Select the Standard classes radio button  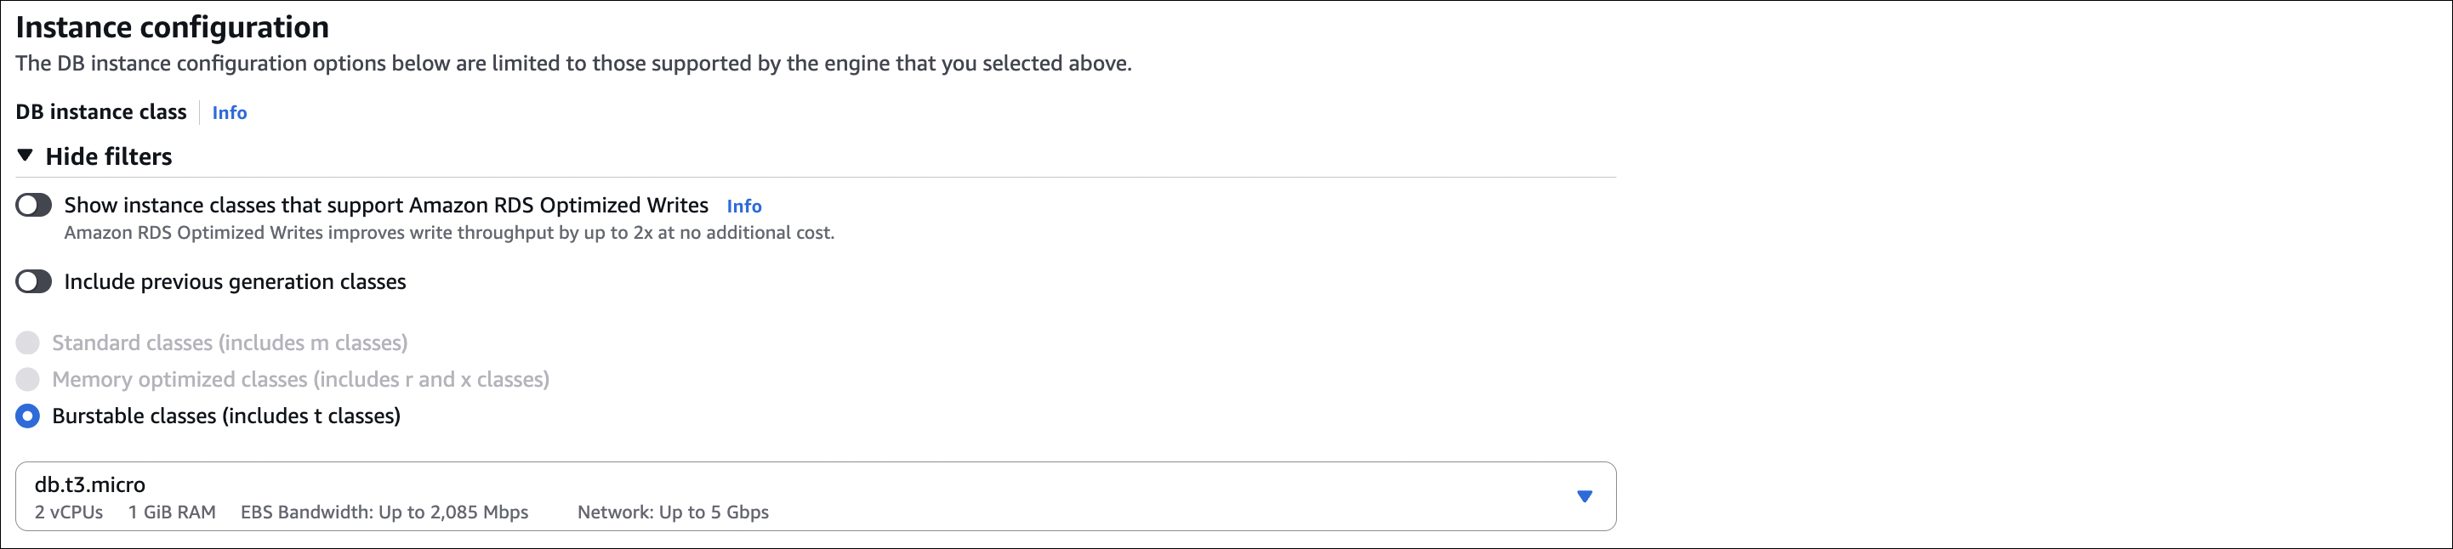(x=27, y=342)
